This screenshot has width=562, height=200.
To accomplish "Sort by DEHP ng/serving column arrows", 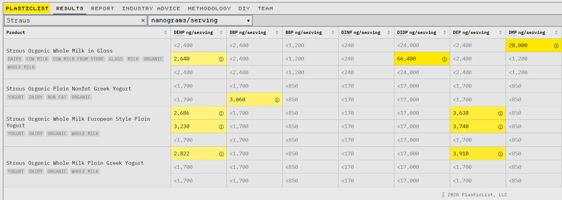I will [x=221, y=33].
